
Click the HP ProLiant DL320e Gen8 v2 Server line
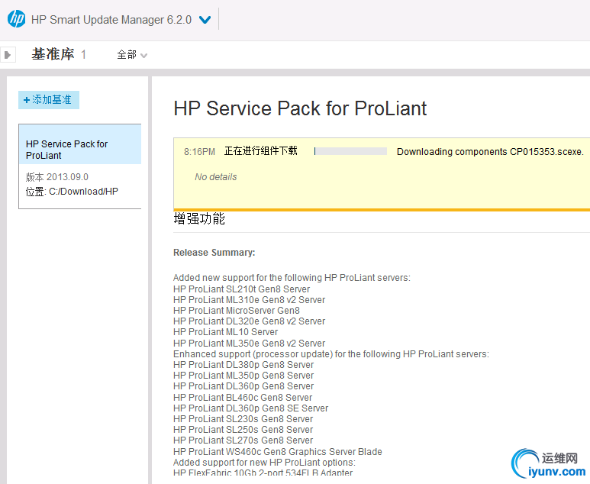[249, 321]
